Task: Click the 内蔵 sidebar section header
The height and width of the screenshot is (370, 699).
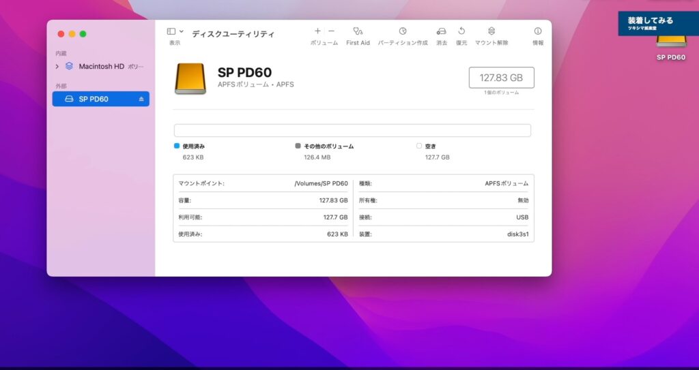Action: tap(61, 53)
